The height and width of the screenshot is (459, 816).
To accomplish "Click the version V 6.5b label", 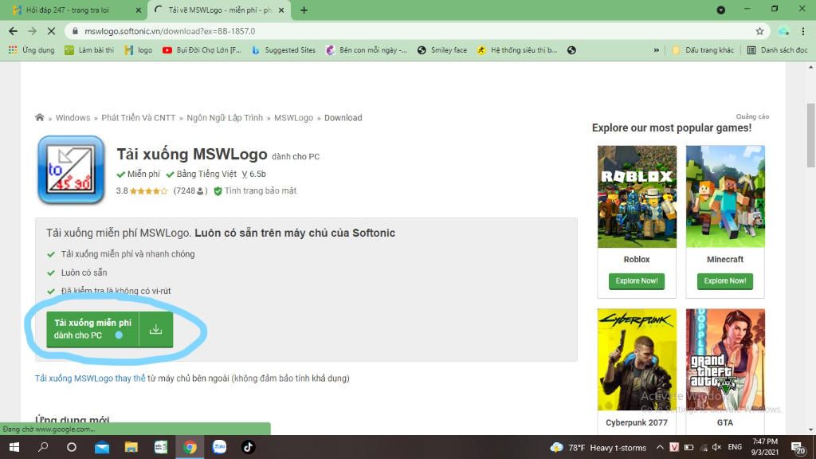I will click(x=253, y=174).
